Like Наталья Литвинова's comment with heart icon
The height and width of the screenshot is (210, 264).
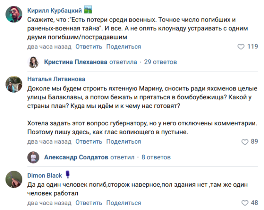tap(245, 142)
